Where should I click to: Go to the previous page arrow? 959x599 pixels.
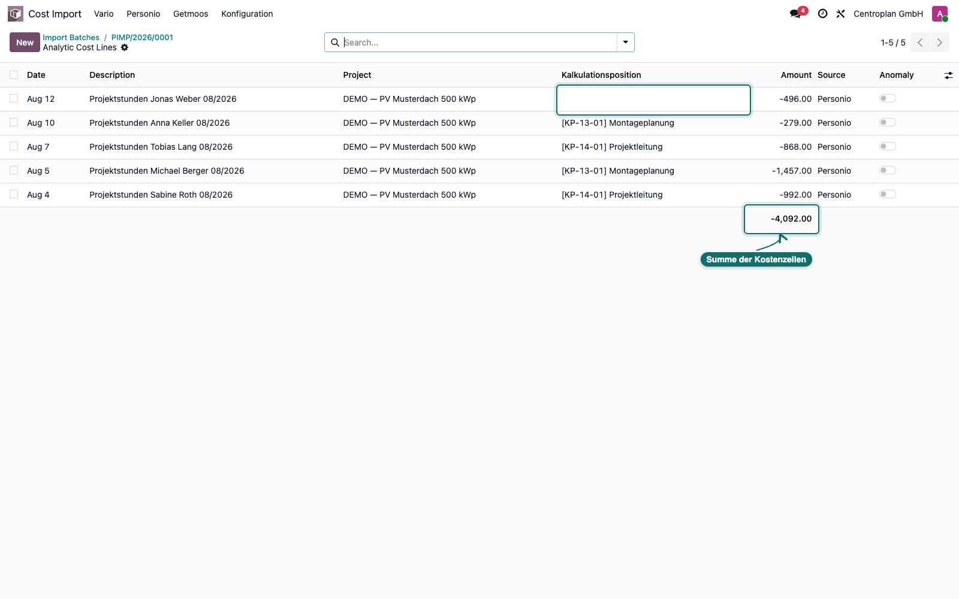click(920, 43)
